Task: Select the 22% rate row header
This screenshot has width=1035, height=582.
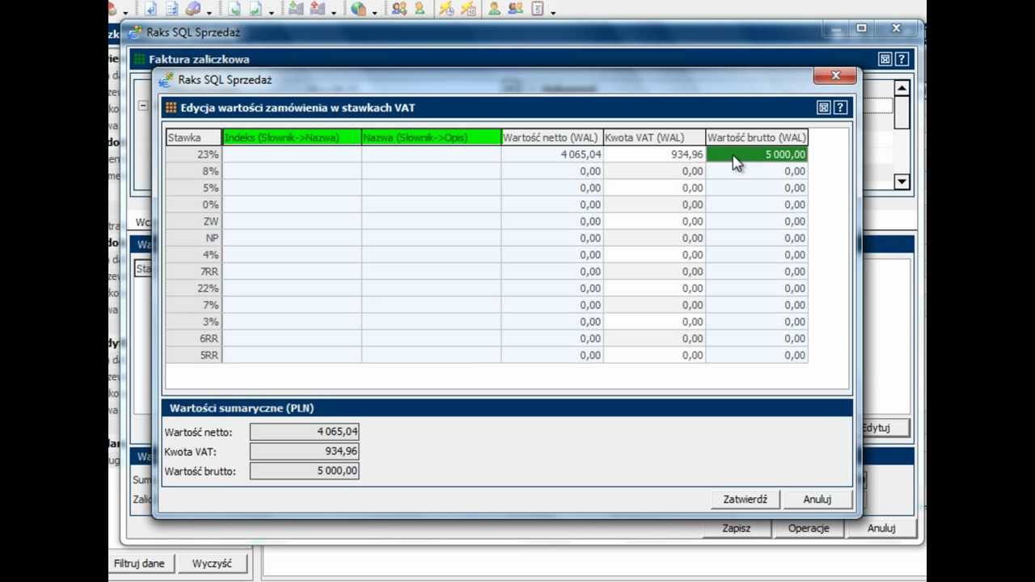Action: pos(194,288)
